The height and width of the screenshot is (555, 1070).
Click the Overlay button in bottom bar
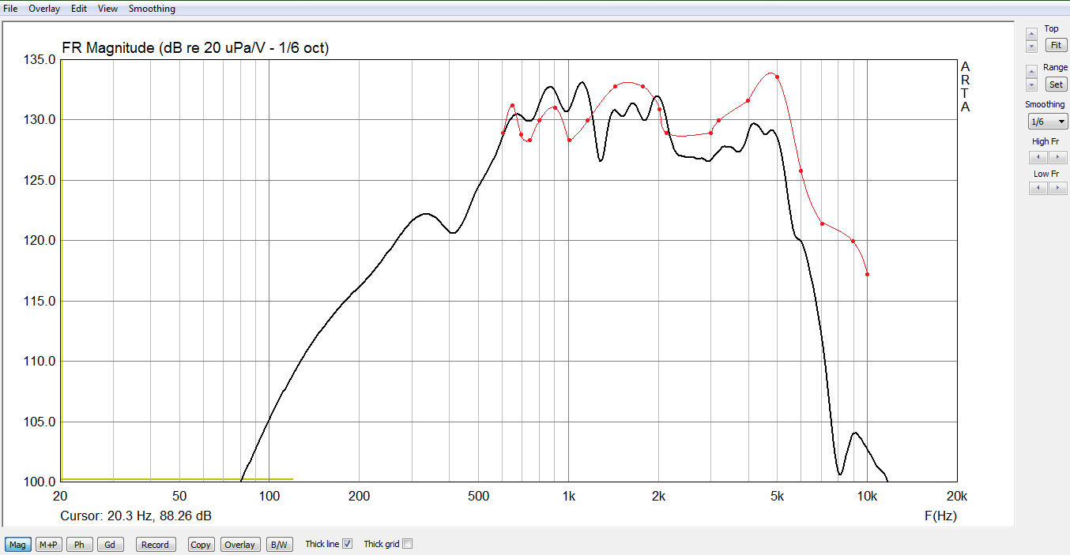coord(239,545)
